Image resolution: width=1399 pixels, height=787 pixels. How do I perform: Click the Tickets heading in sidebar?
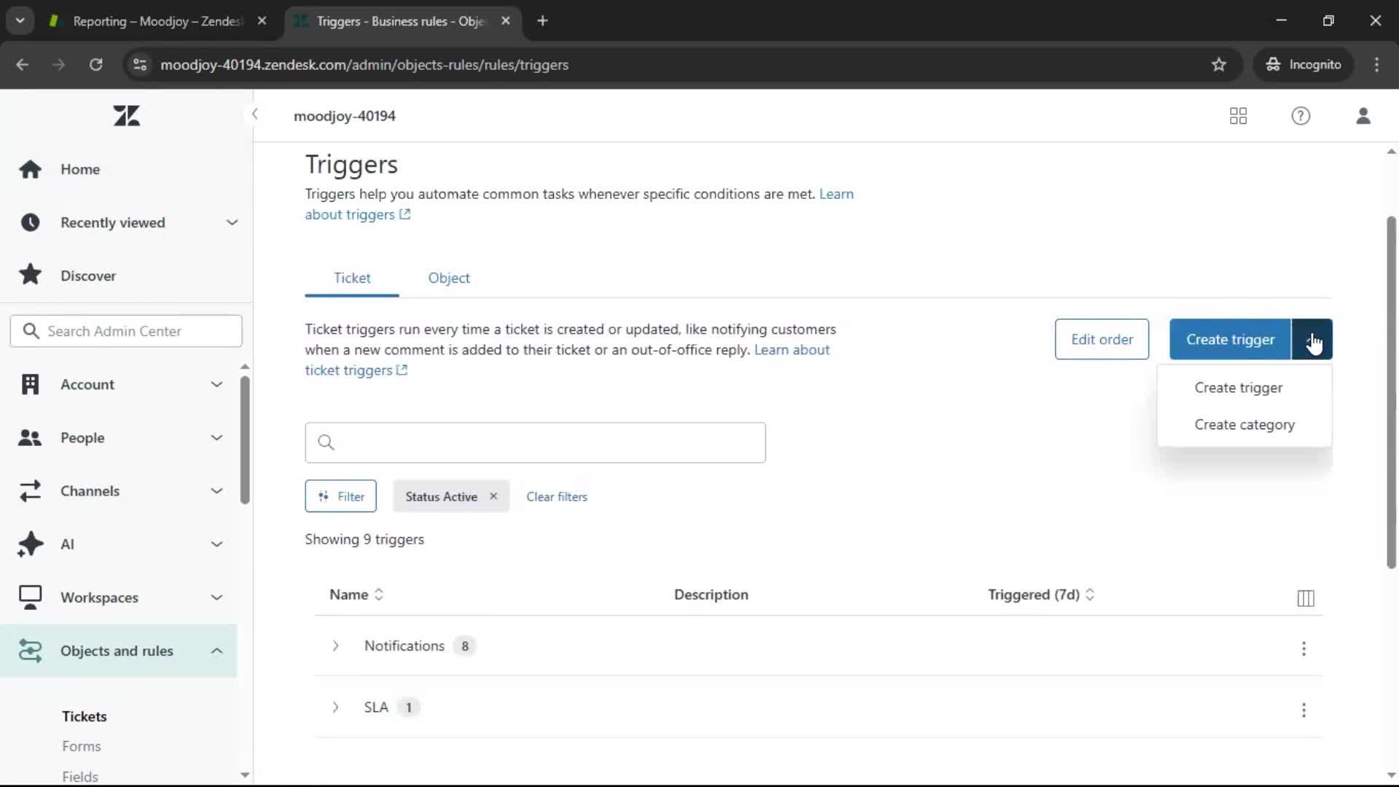[85, 716]
